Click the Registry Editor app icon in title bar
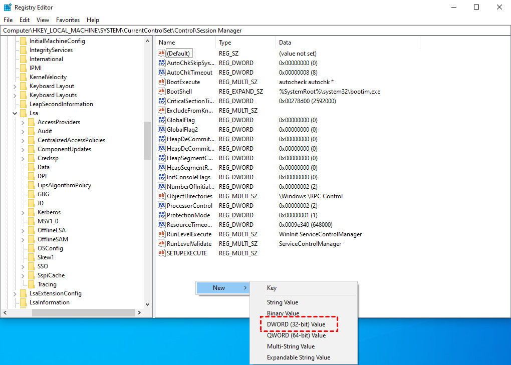The height and width of the screenshot is (365, 511). [8, 8]
